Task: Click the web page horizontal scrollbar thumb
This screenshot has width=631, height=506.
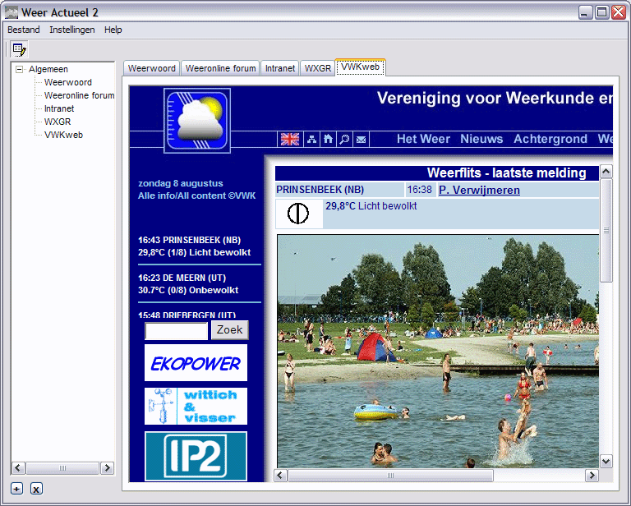Action: tap(390, 476)
